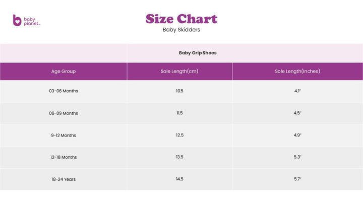
Task: Click the 14.5 cm sole length cell
Action: coord(179,179)
